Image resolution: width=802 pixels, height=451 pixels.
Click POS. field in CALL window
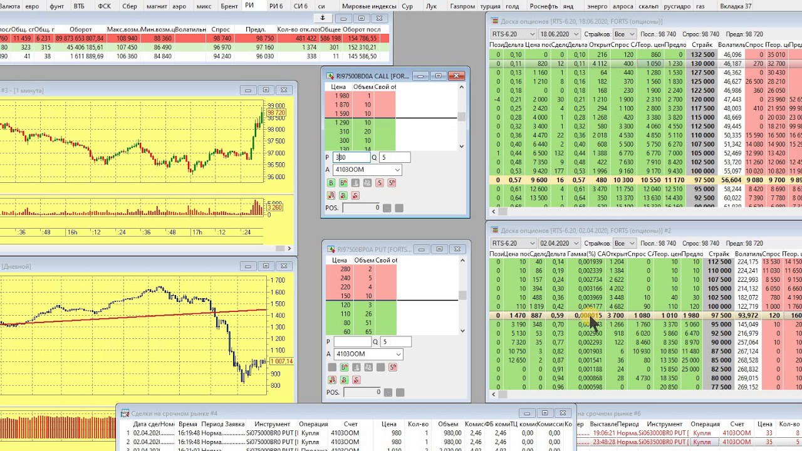pos(362,208)
